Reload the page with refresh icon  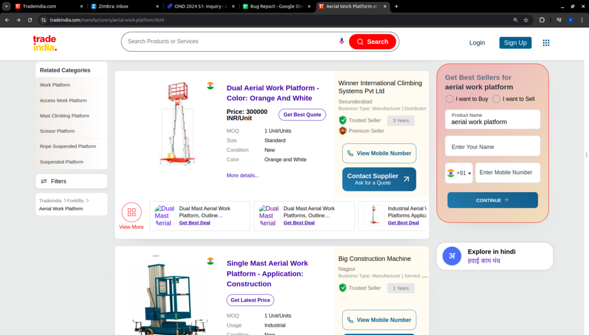[x=30, y=20]
